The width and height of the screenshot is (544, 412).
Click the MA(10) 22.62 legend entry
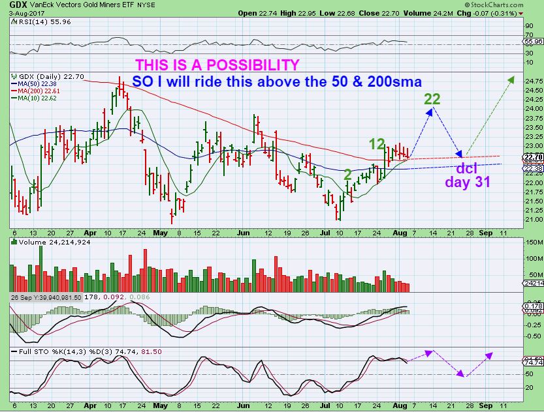[x=34, y=98]
